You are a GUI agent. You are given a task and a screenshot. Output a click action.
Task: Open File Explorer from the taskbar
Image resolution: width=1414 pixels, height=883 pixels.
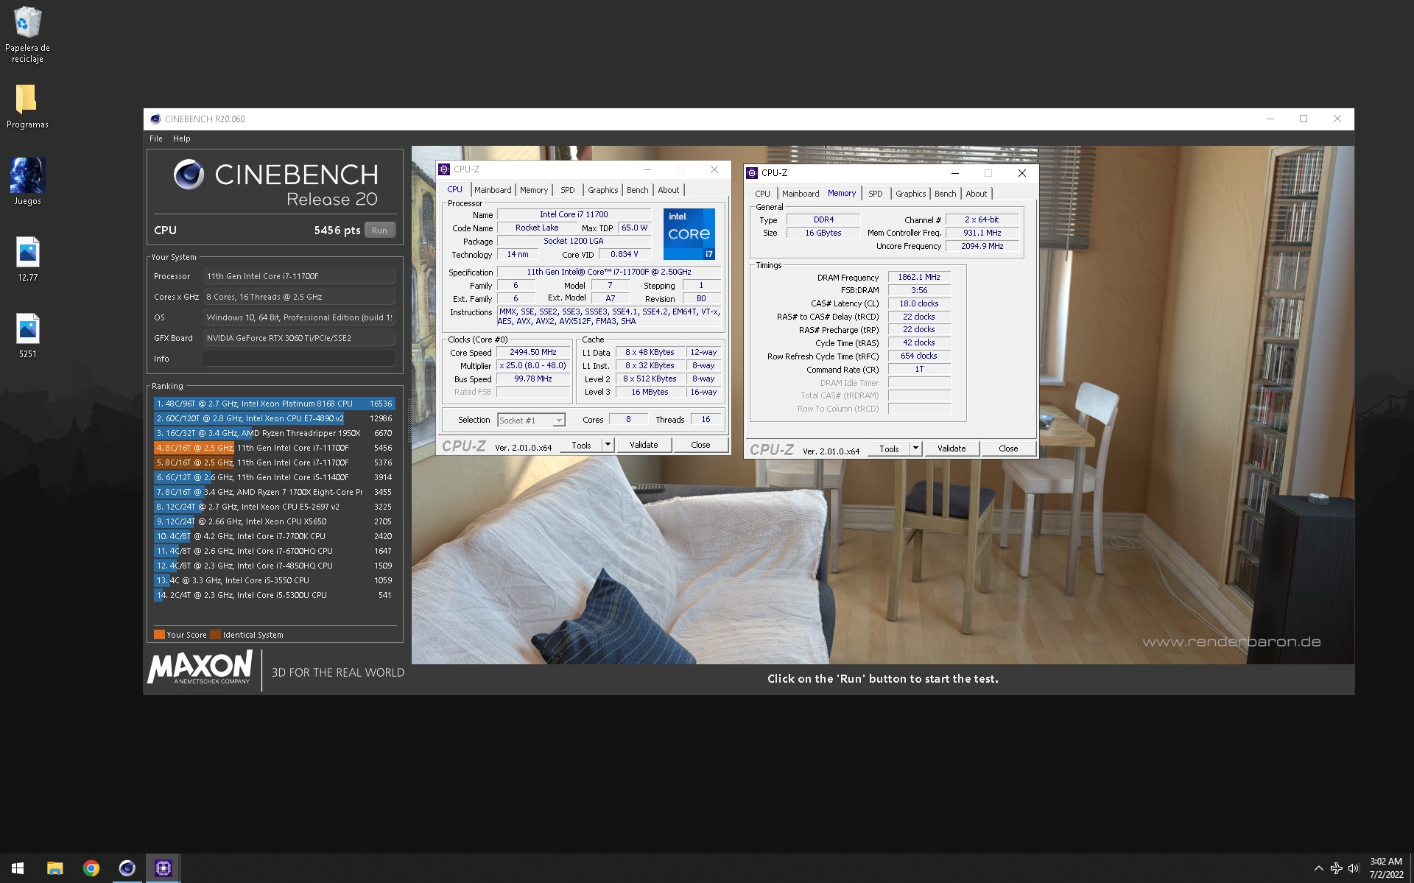click(55, 868)
